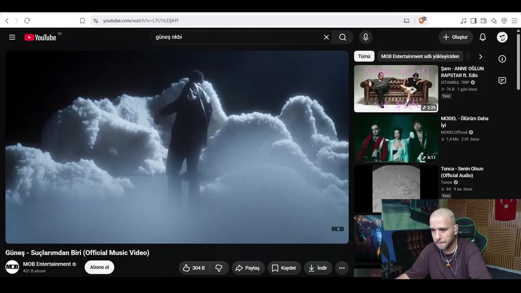Click the magnifying glass search button
Viewport: 521px width, 293px height.
click(343, 37)
